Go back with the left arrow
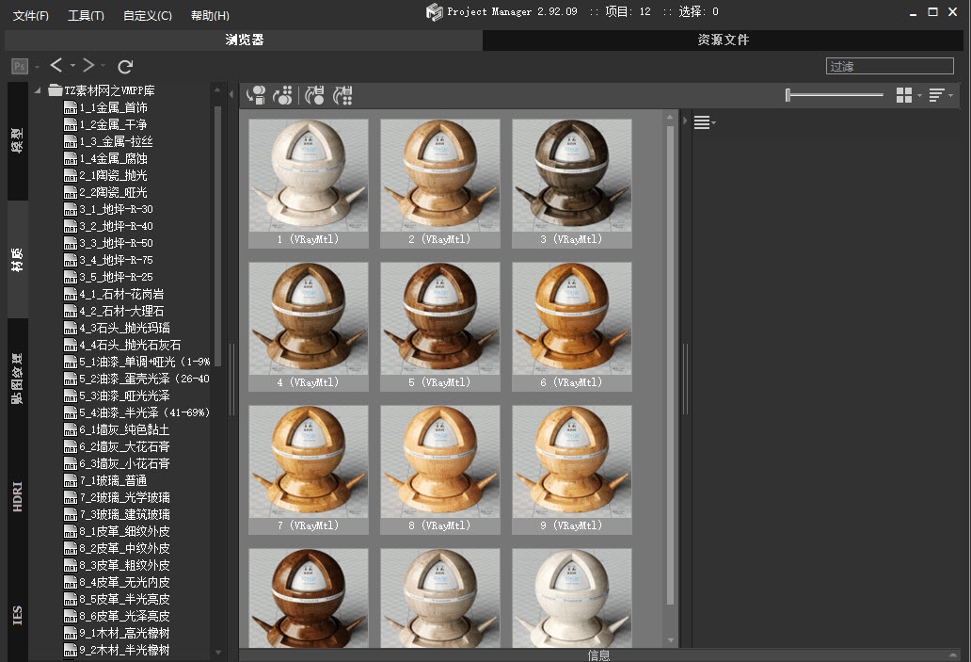971x662 pixels. pos(56,65)
